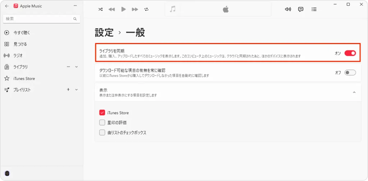
Task: Maximize the Apple Music window
Action: click(348, 4)
